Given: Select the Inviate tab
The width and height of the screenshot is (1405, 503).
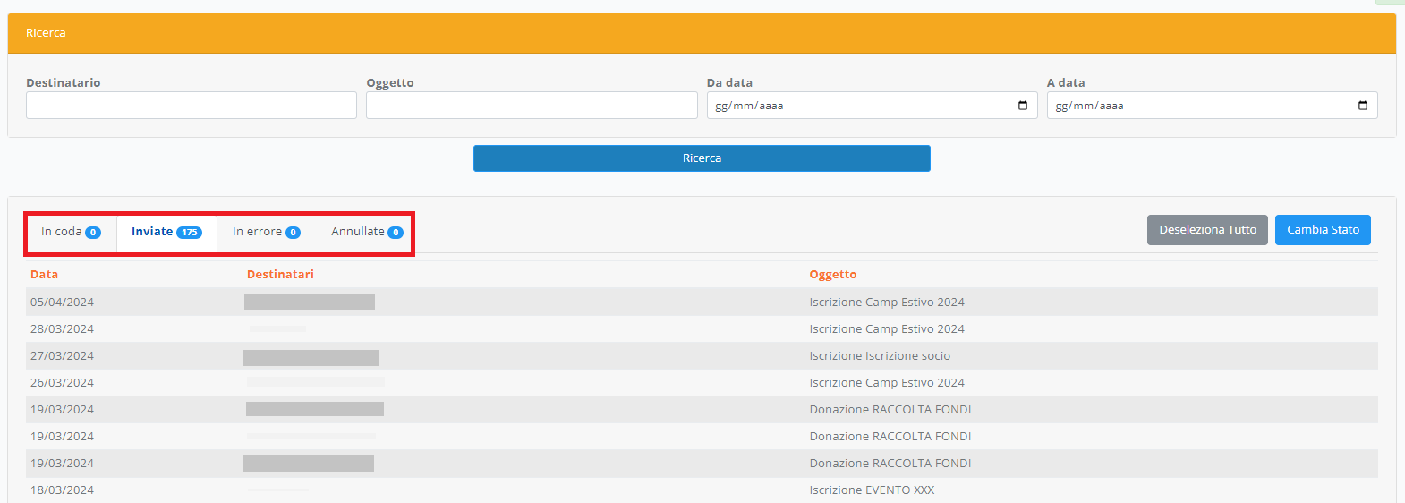Looking at the screenshot, I should pyautogui.click(x=166, y=232).
